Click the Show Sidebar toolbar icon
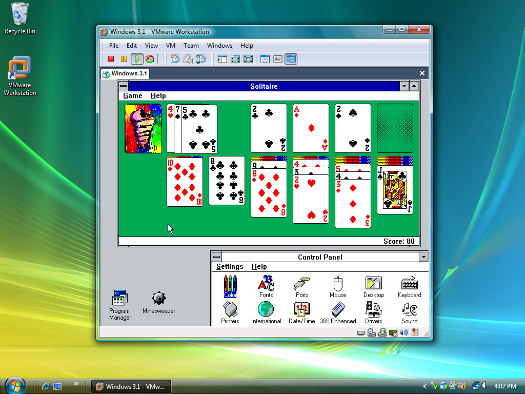This screenshot has width=525, height=394. (223, 59)
